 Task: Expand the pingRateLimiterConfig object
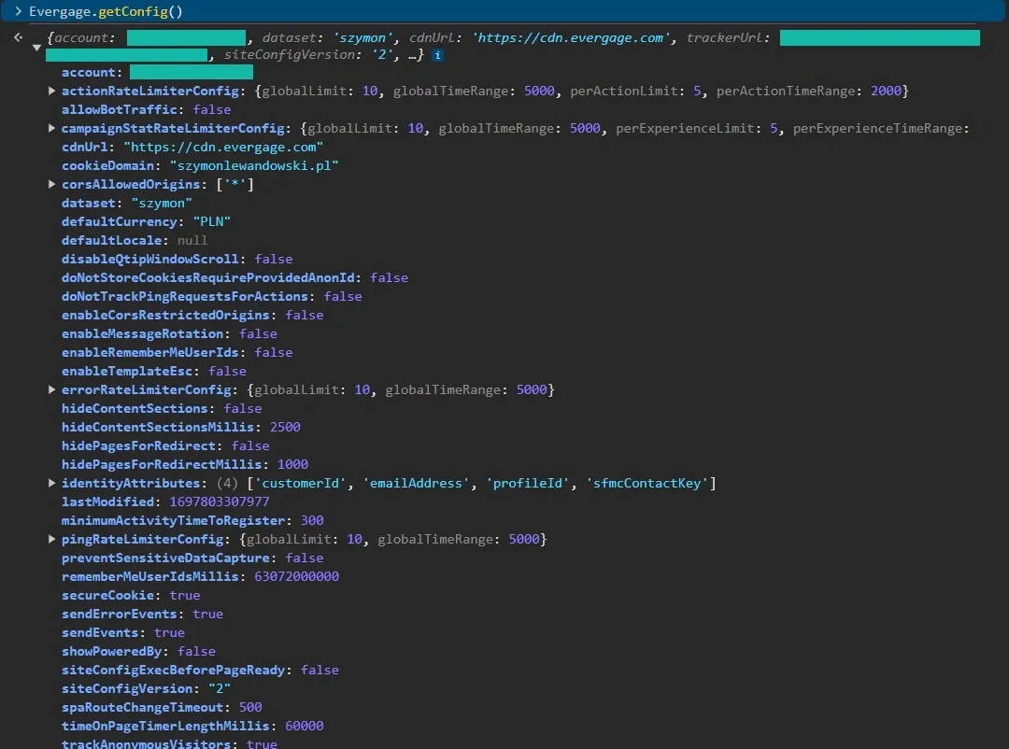coord(52,539)
